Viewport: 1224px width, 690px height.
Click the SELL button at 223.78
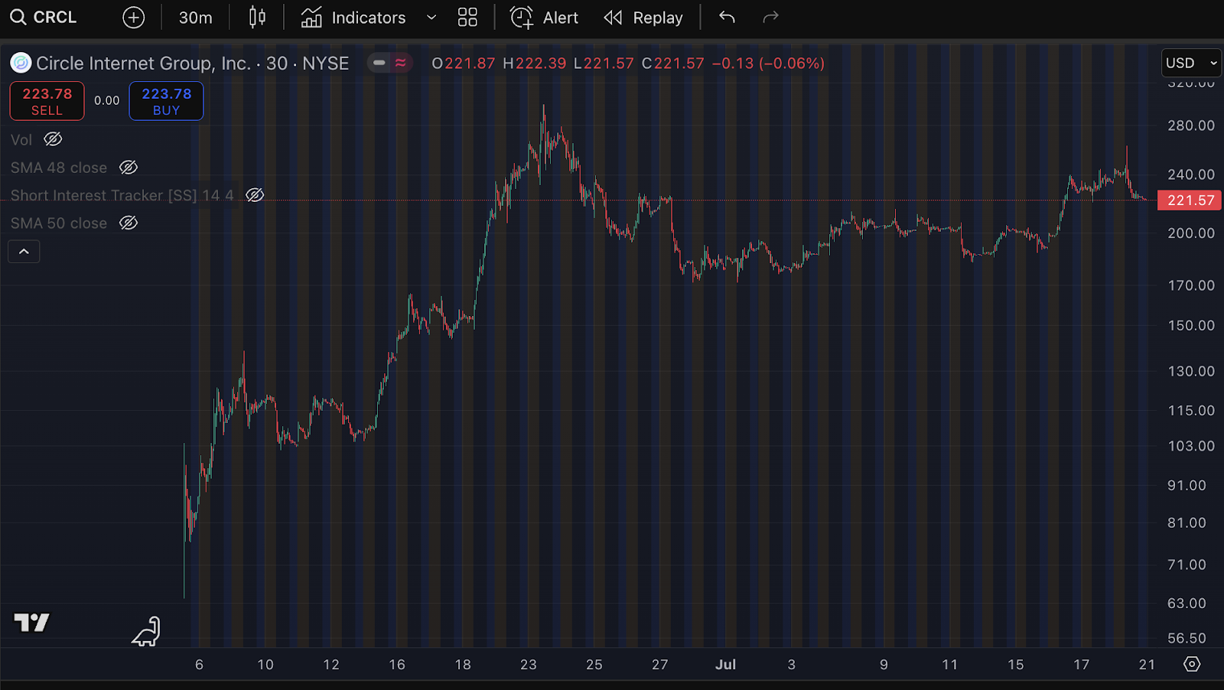point(47,100)
